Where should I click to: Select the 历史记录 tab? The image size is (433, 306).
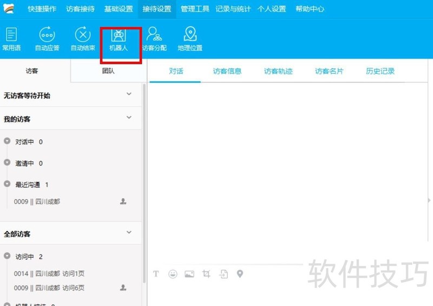[380, 71]
